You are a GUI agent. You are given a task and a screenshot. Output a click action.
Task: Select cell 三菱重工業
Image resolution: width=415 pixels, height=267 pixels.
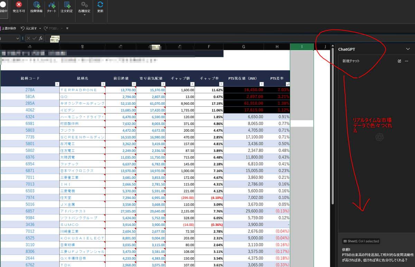point(82,178)
